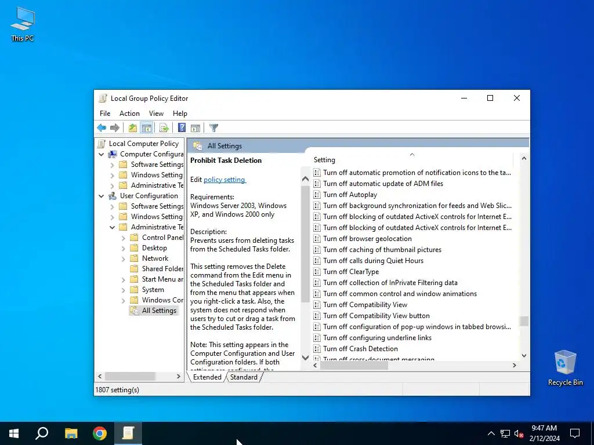Sort by the Setting column header

pyautogui.click(x=412, y=160)
